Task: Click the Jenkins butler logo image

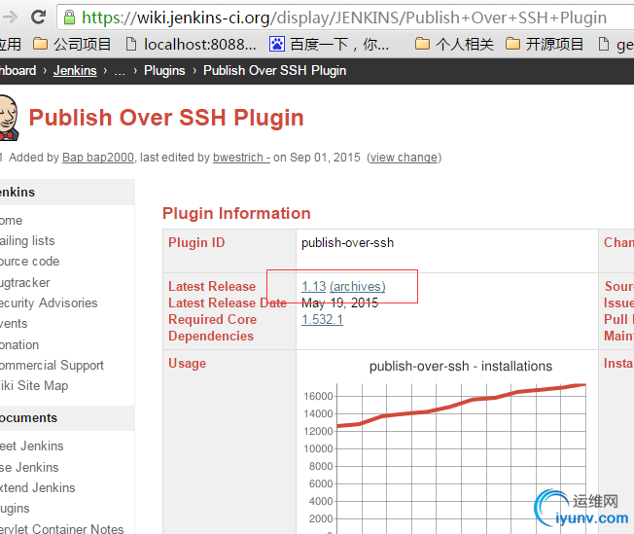Action: (x=9, y=118)
